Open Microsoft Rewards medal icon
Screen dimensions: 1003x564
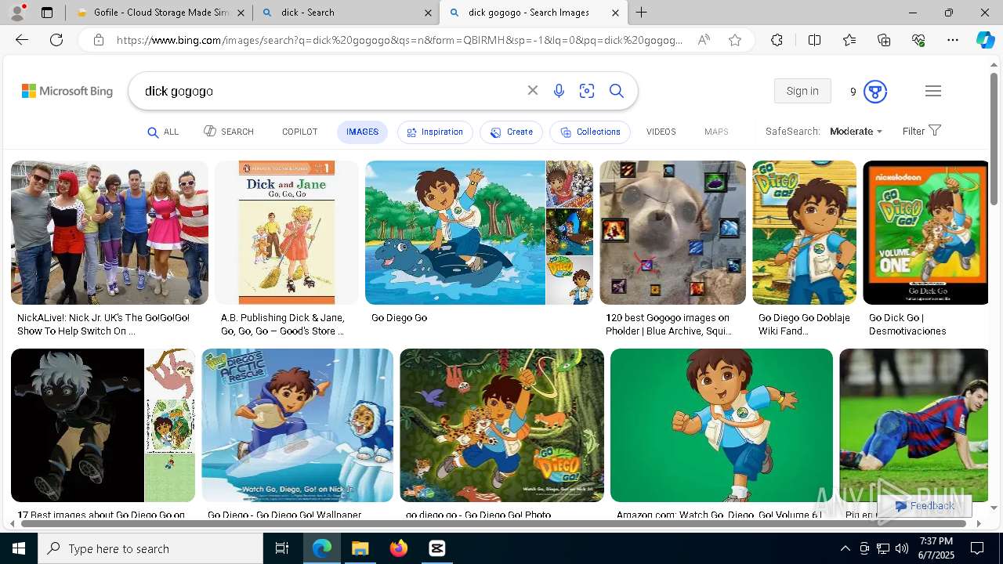874,92
